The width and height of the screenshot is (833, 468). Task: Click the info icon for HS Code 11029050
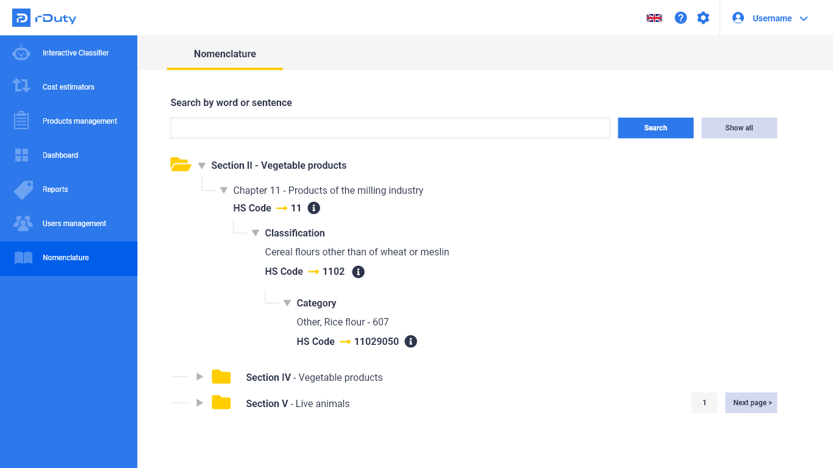410,341
